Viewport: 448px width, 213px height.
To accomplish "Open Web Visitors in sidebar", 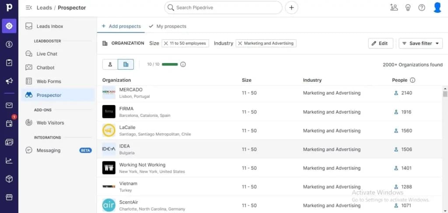I will coord(58,123).
